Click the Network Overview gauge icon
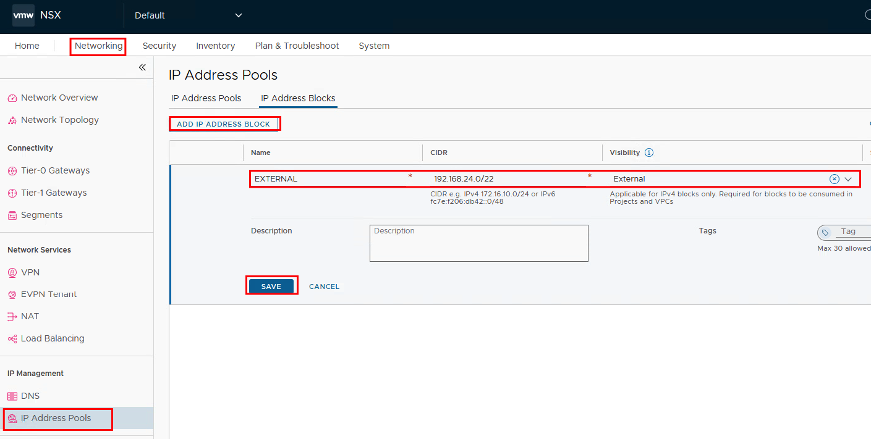Screen dimensions: 871x439 12,98
